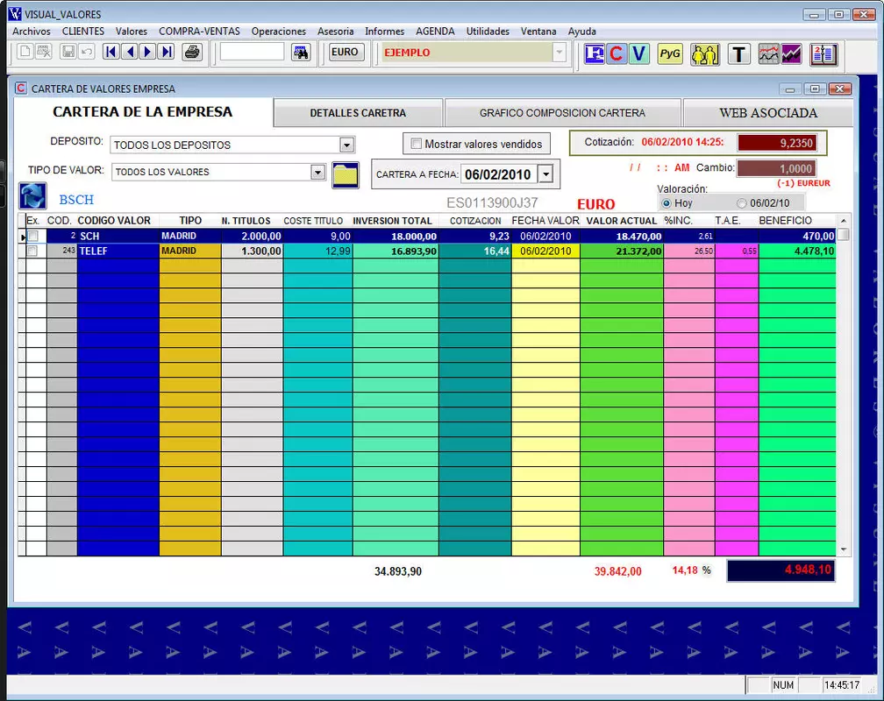Open the Valores menu
The image size is (884, 701).
(x=132, y=32)
